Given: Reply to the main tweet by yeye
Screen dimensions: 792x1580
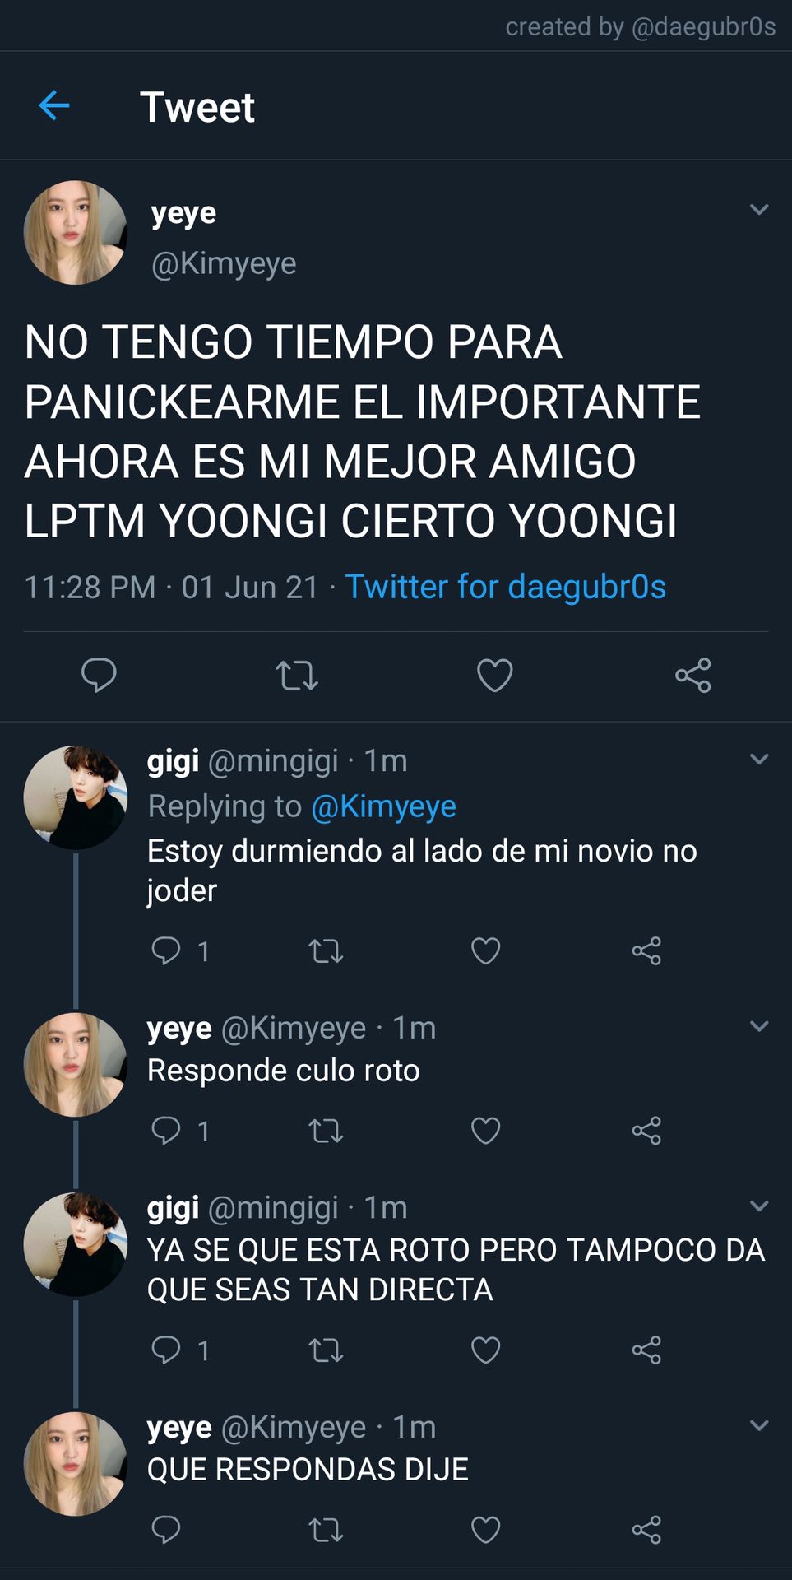Looking at the screenshot, I should click(x=99, y=675).
